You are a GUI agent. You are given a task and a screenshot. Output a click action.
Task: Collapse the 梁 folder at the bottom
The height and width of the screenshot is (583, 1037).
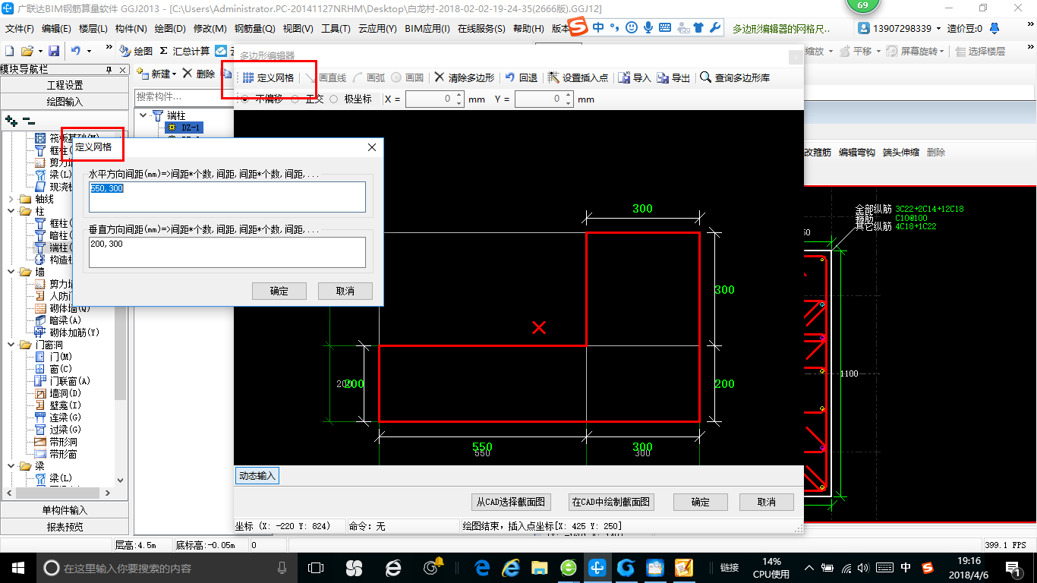(11, 466)
